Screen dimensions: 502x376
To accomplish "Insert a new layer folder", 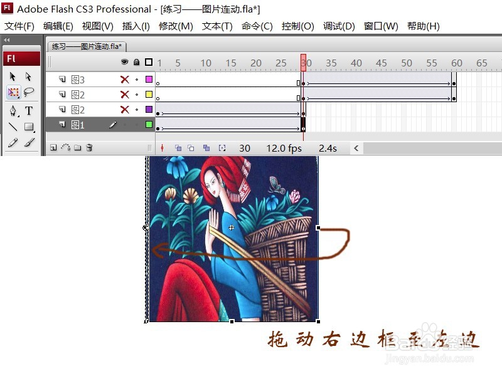I will coord(77,147).
